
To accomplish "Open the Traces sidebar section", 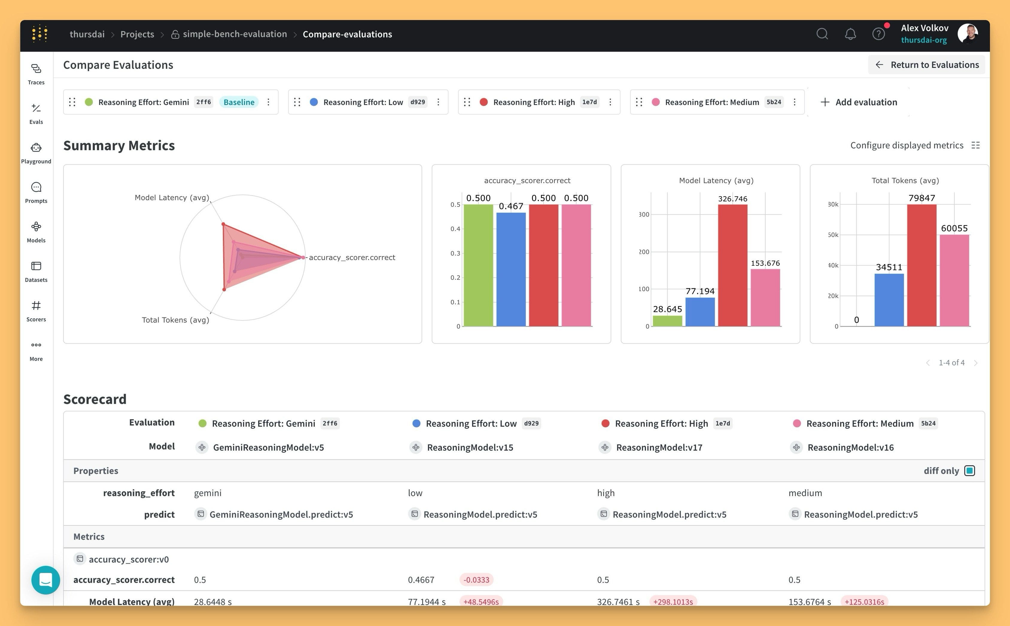I will pos(36,74).
